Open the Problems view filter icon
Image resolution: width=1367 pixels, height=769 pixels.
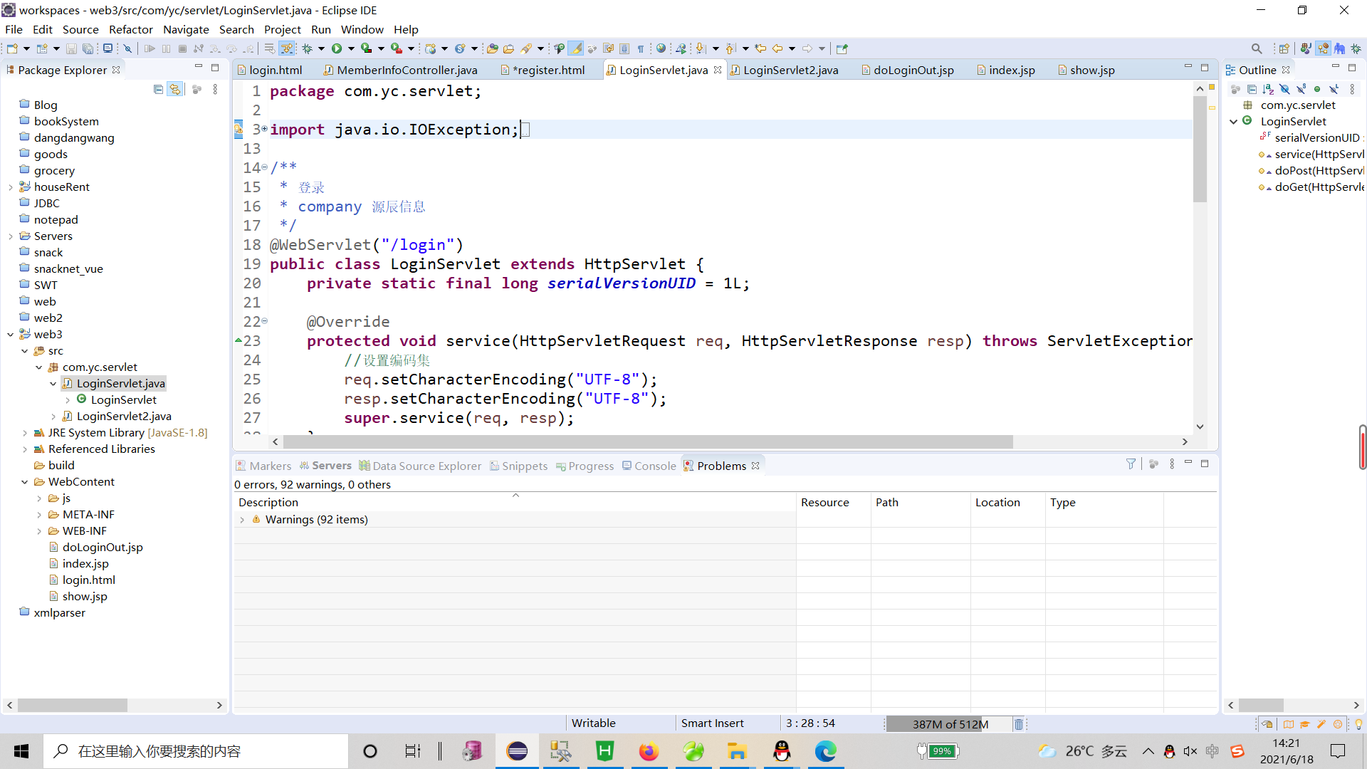coord(1131,464)
